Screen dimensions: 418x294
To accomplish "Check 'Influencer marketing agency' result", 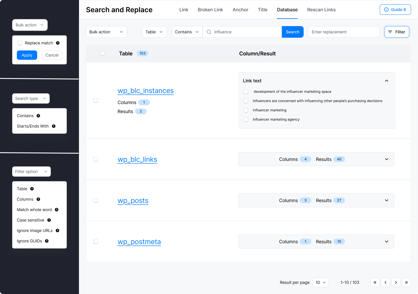I will [246, 119].
